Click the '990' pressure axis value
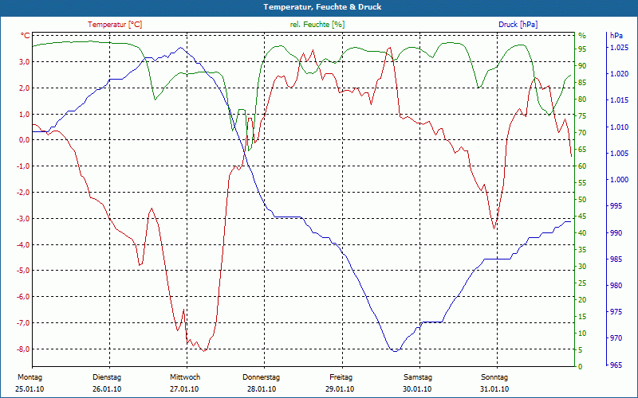The height and width of the screenshot is (398, 638). click(616, 232)
